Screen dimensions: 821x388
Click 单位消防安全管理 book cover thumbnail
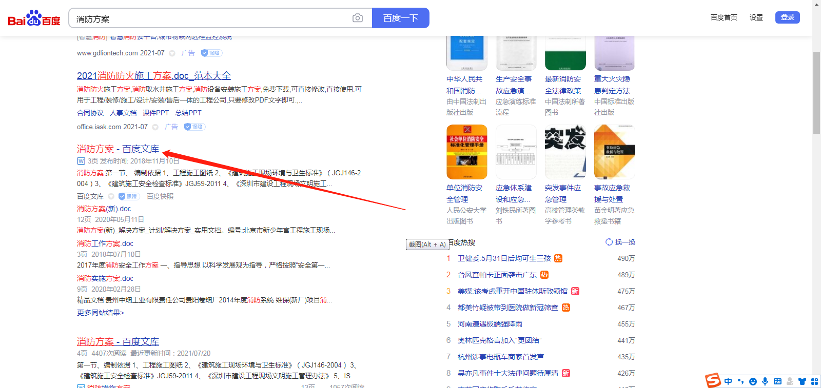click(x=467, y=152)
